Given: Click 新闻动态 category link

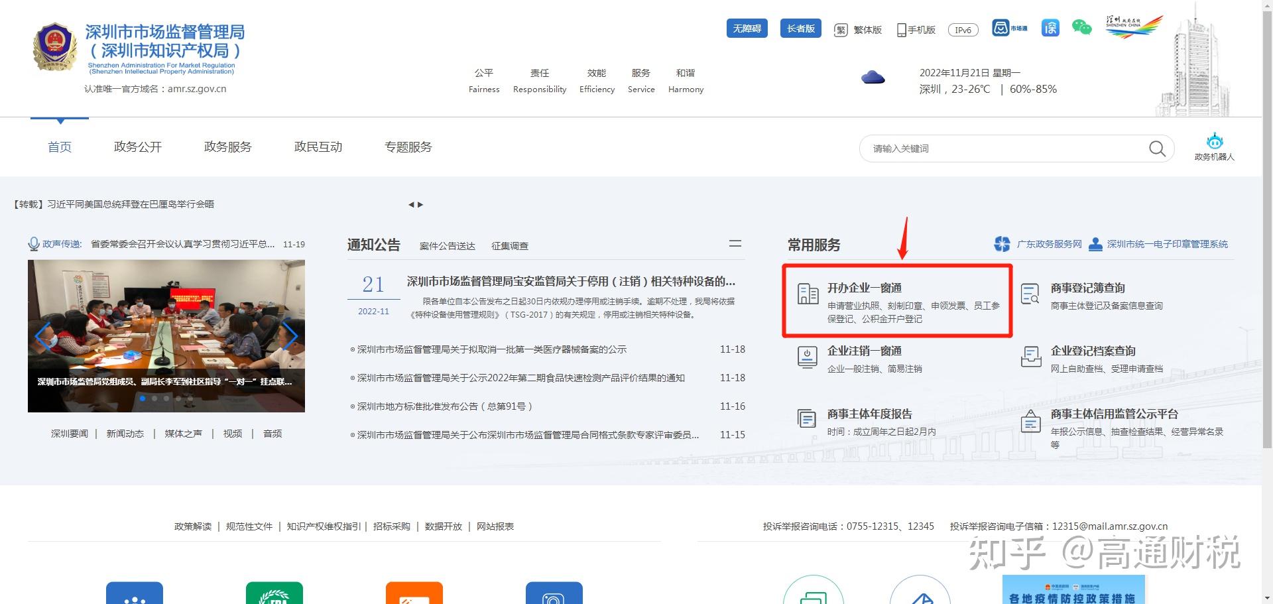Looking at the screenshot, I should [125, 434].
